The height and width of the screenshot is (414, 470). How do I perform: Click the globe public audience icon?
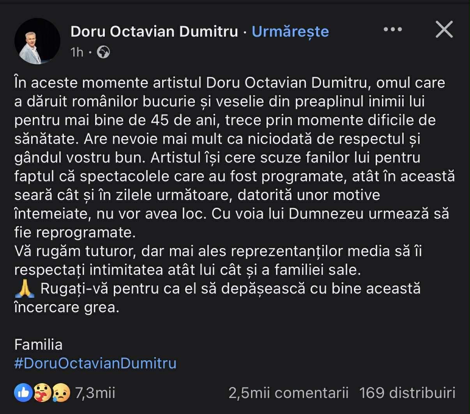(x=103, y=52)
